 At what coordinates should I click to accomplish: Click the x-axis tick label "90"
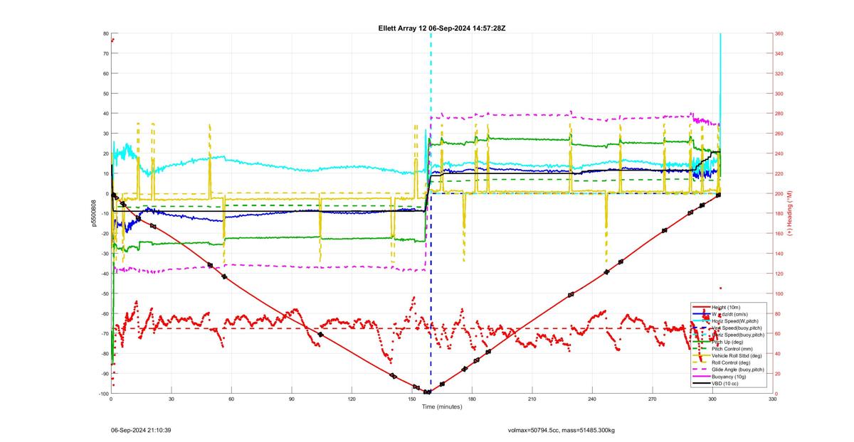pos(291,400)
